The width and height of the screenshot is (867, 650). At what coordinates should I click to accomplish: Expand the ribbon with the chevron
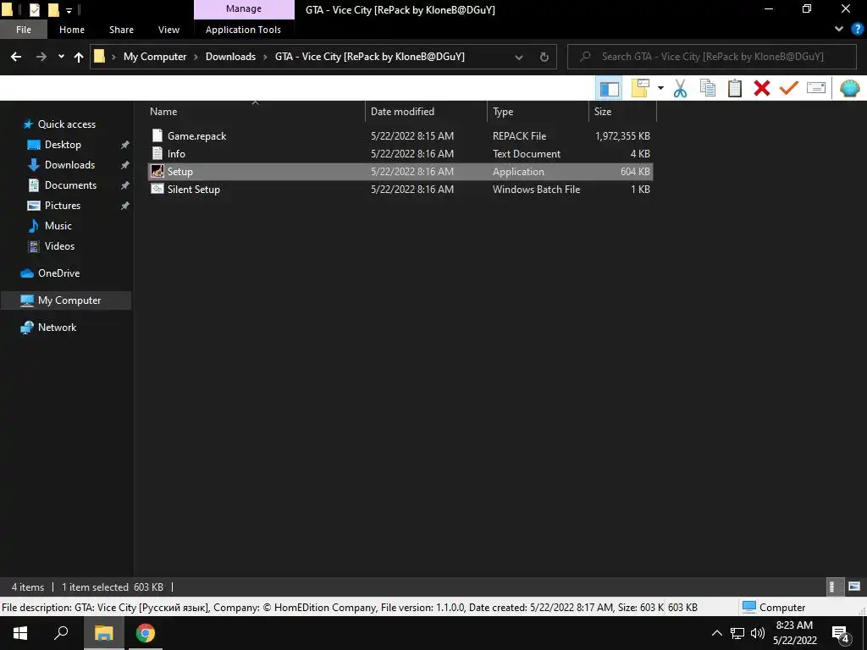tap(839, 30)
